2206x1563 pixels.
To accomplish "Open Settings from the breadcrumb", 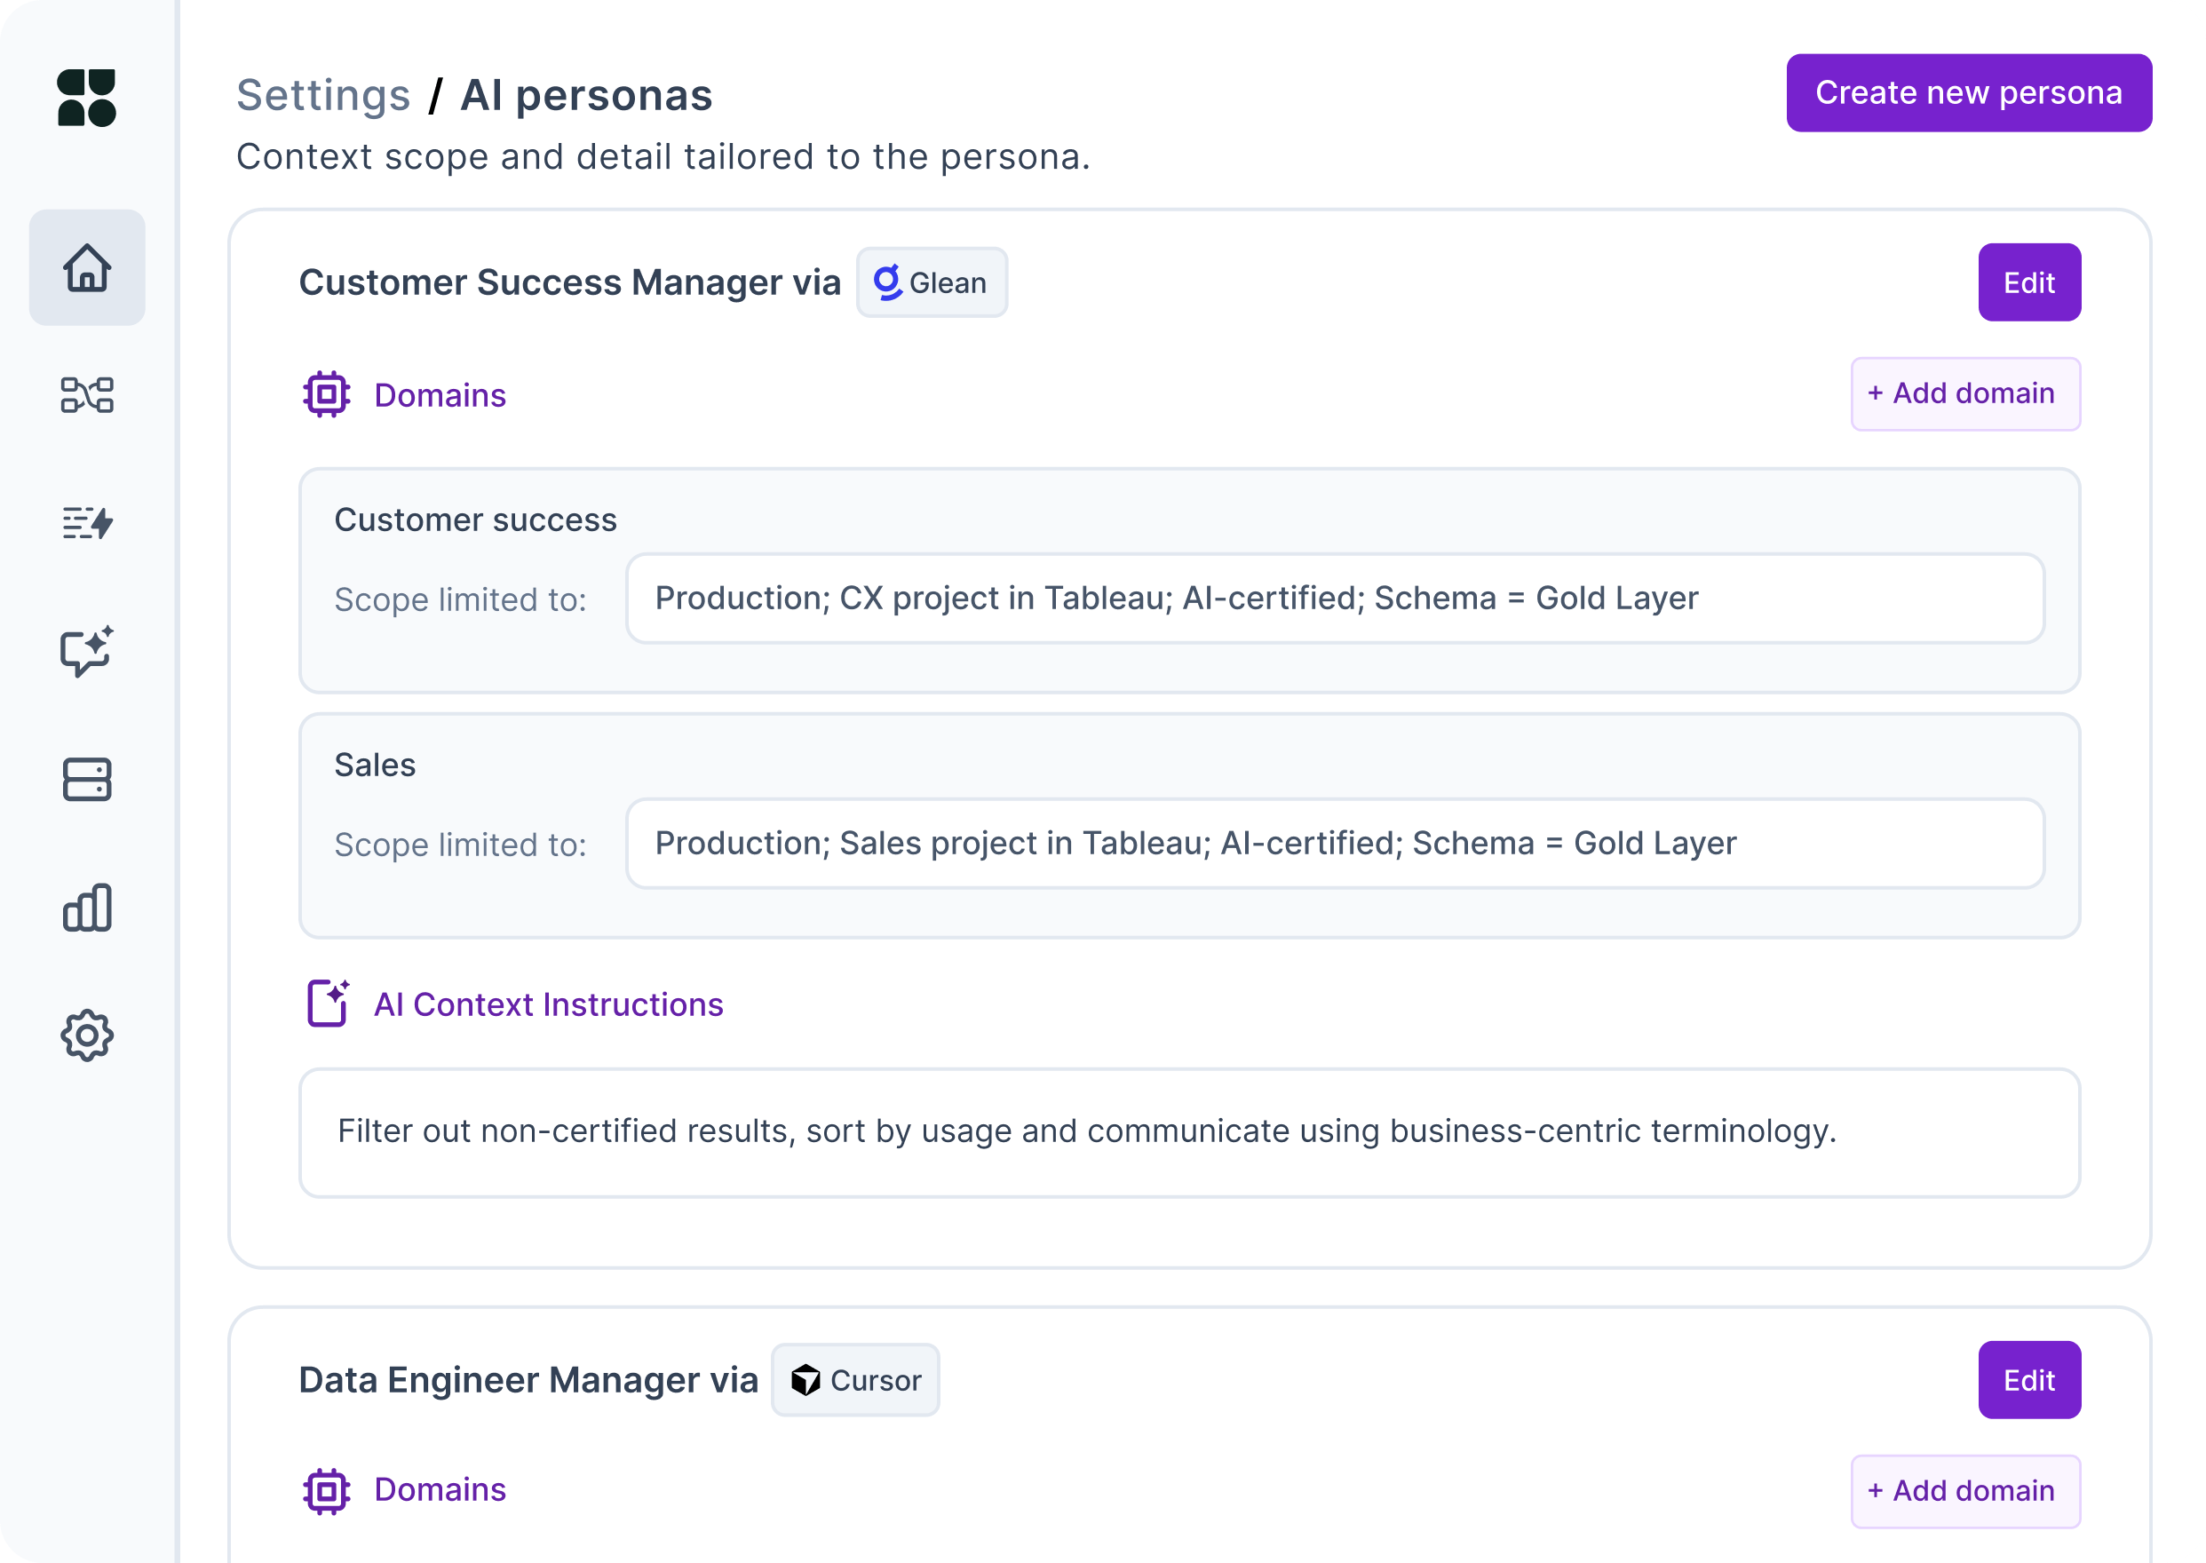I will [323, 93].
